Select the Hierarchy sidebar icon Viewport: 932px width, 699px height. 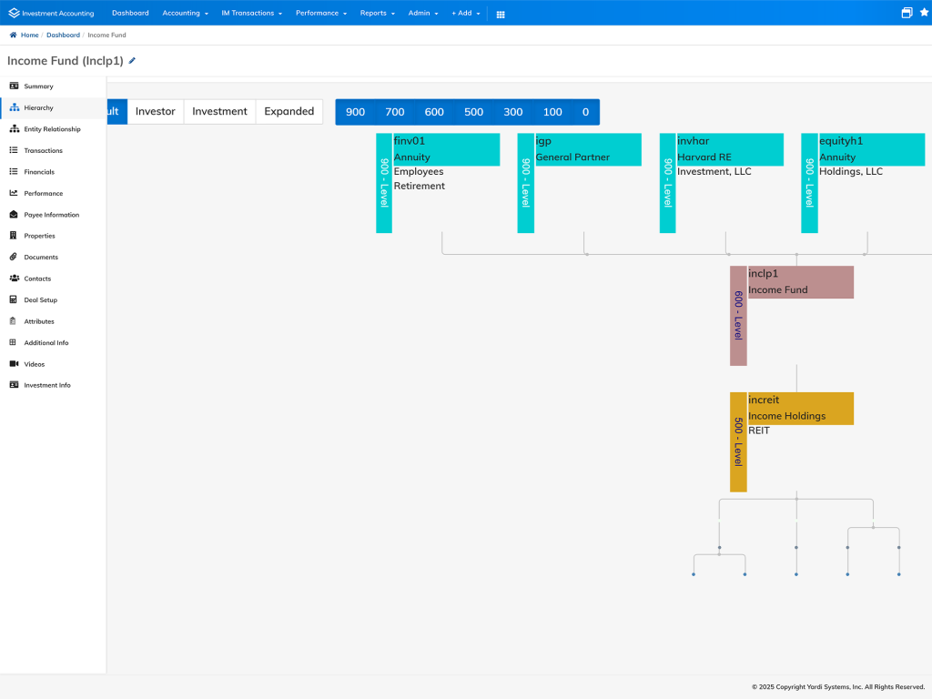[14, 107]
